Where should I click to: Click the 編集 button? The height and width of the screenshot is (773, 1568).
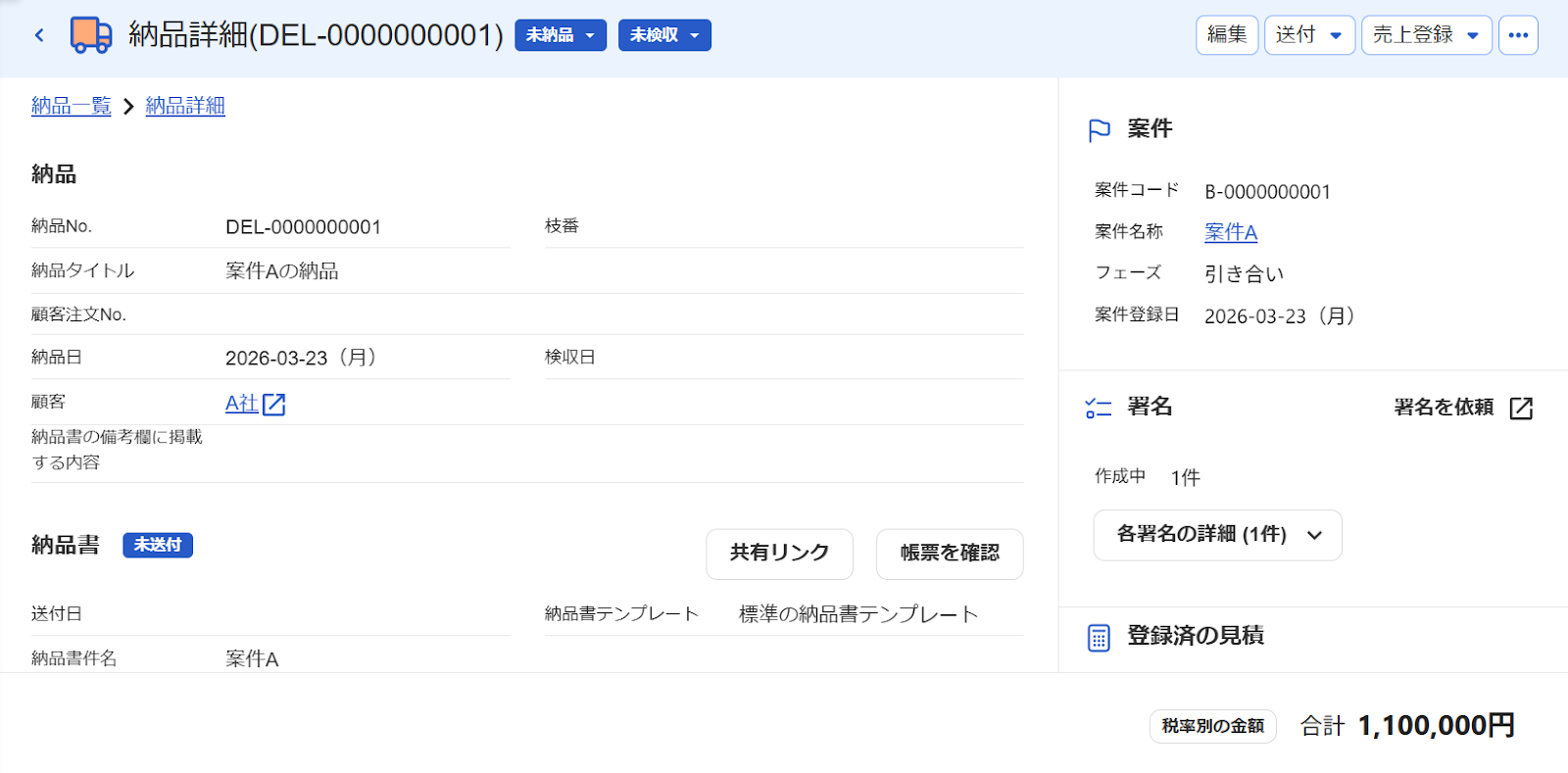click(x=1227, y=35)
